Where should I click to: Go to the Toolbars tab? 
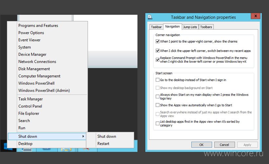click(x=206, y=27)
